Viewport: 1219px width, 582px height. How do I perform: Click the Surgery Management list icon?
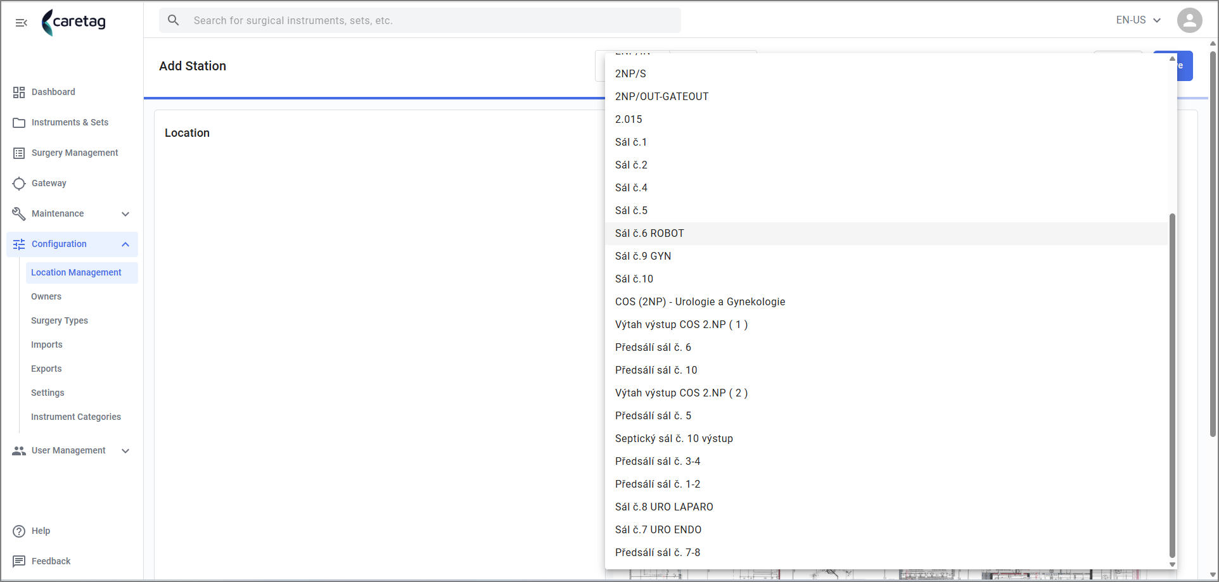19,153
